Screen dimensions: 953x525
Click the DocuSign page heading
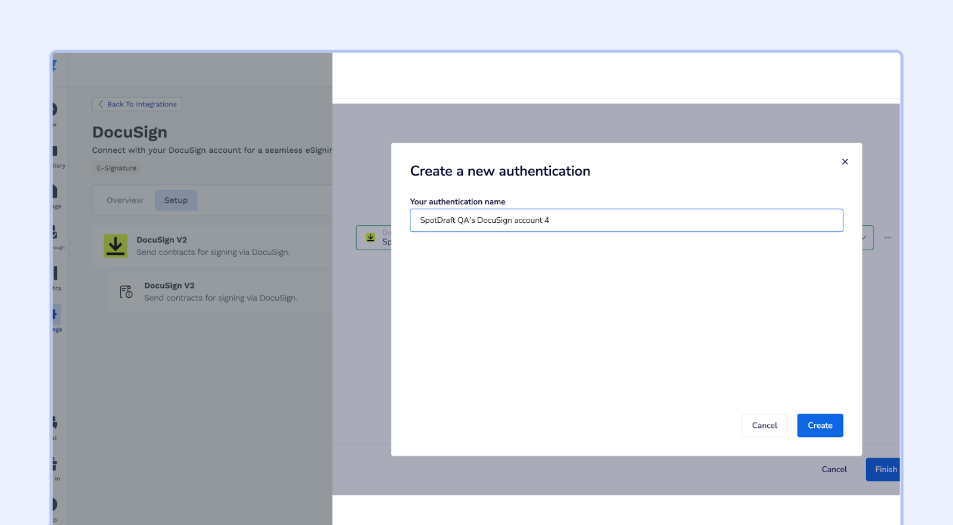click(x=130, y=132)
